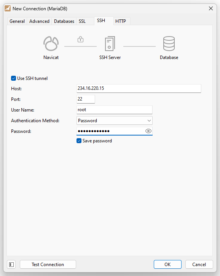Click the New Connection (MariaDB) title text

tap(40, 9)
